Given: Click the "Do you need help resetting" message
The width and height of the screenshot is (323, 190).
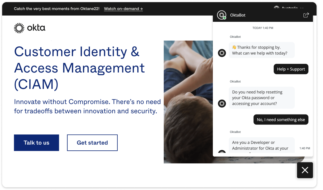Looking at the screenshot, I should click(x=262, y=98).
